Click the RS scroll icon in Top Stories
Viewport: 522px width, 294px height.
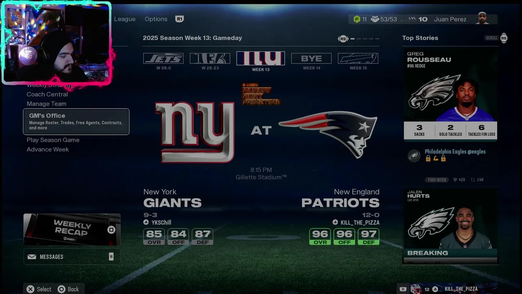[x=504, y=38]
